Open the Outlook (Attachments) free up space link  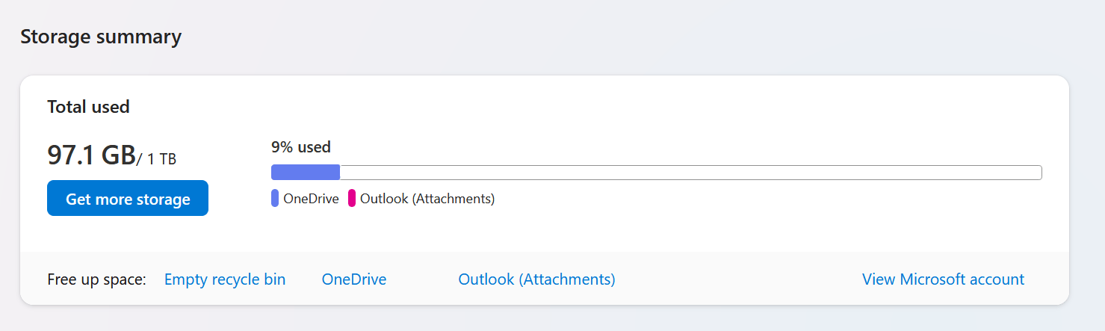pos(536,279)
